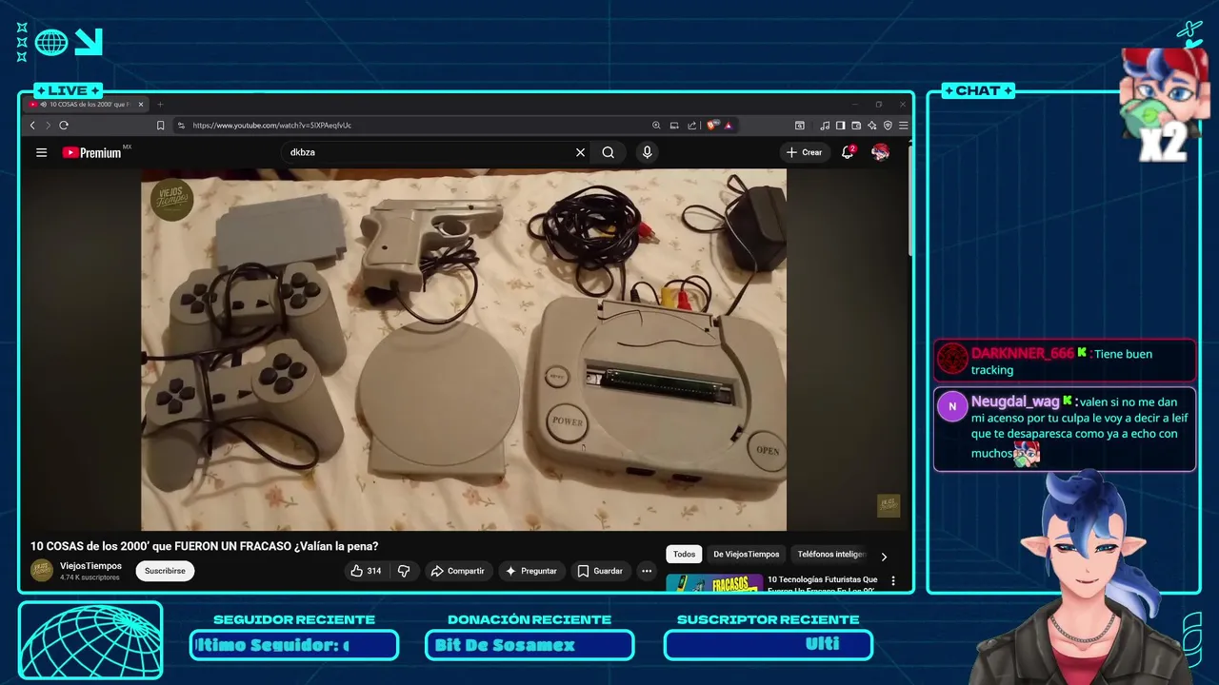Click DARKNNER_666 username in chat
The height and width of the screenshot is (685, 1219).
pos(1022,353)
